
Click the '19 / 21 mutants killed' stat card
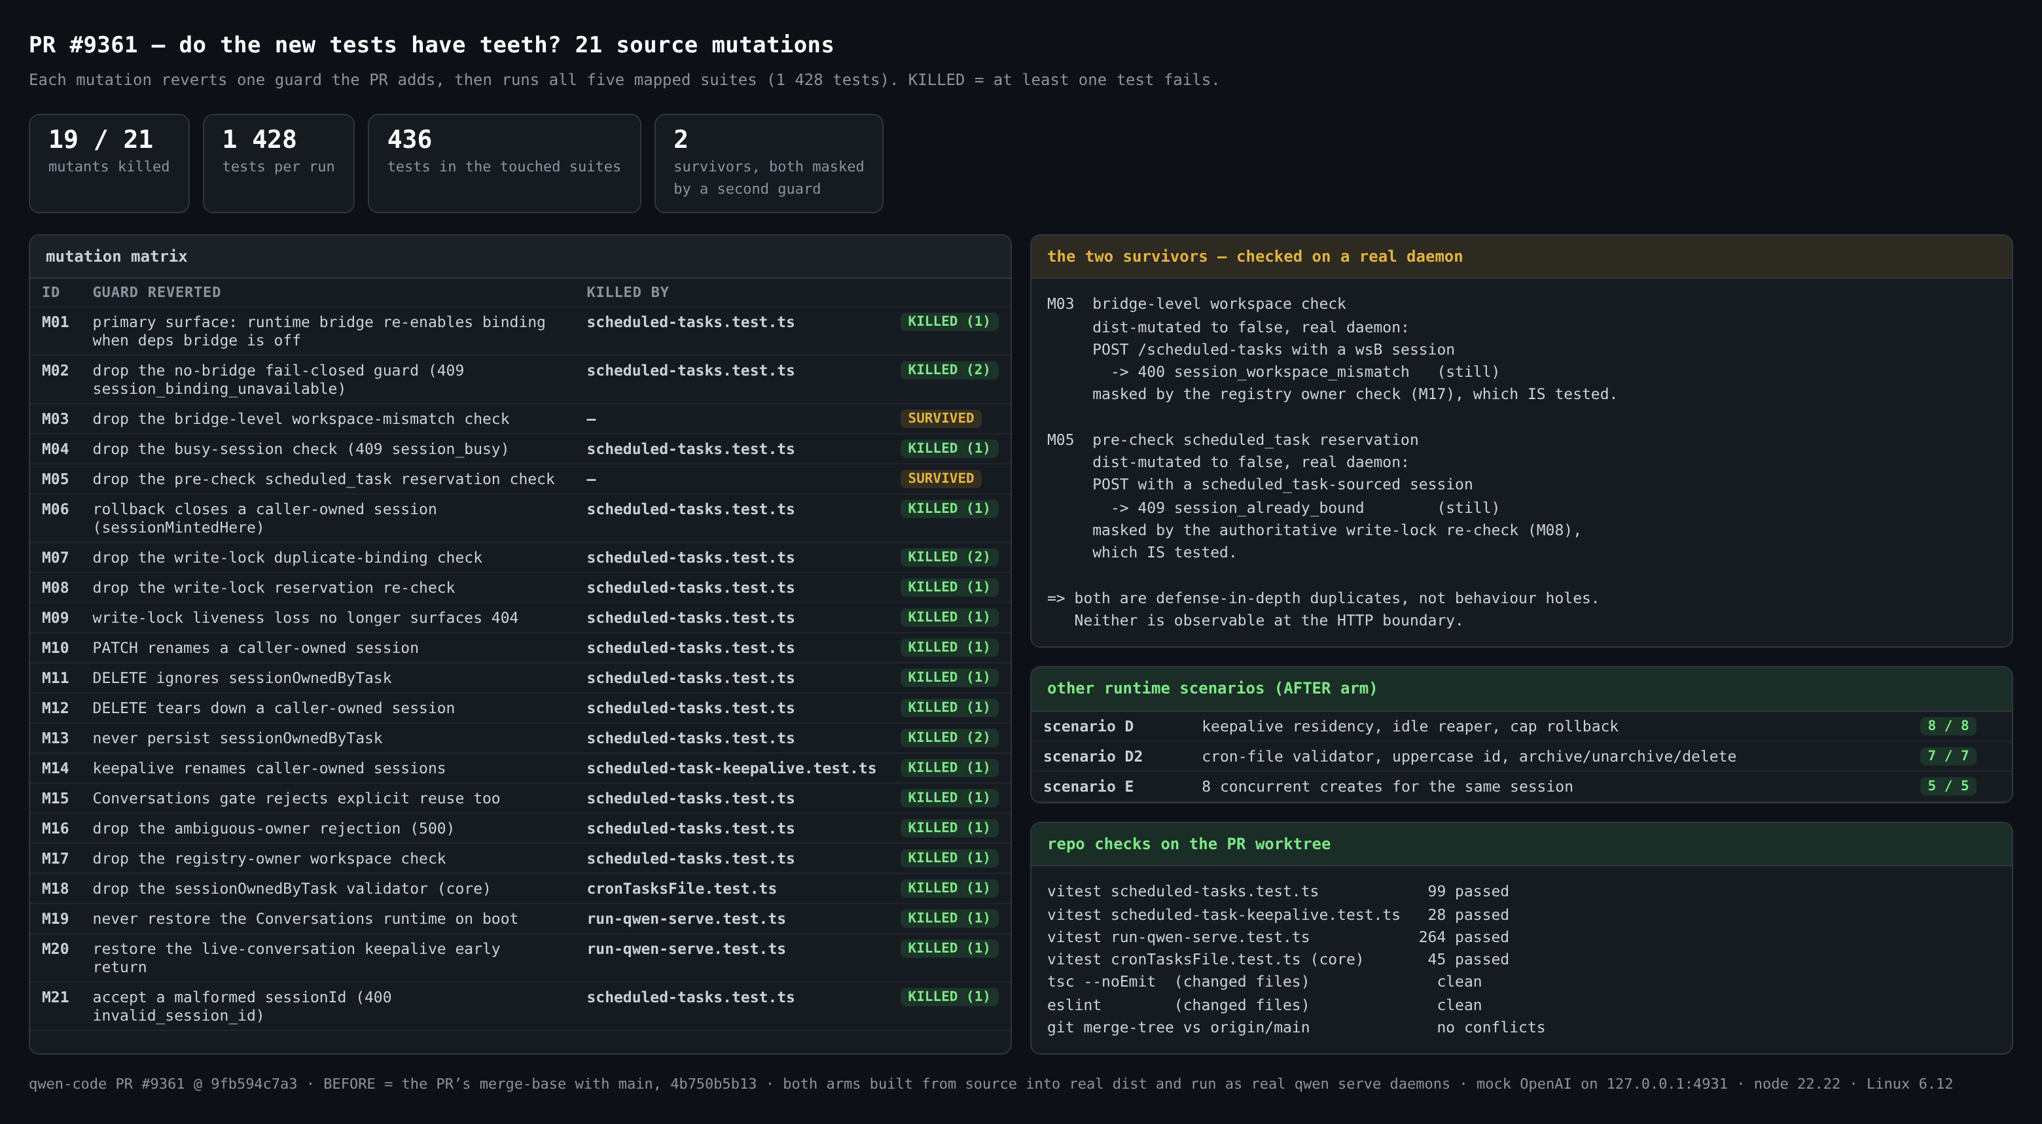pos(109,164)
